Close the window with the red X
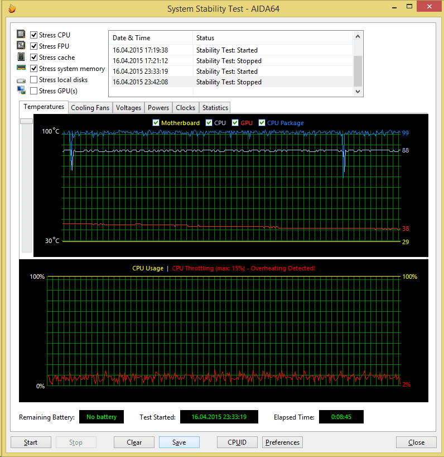The height and width of the screenshot is (457, 444). tap(429, 6)
